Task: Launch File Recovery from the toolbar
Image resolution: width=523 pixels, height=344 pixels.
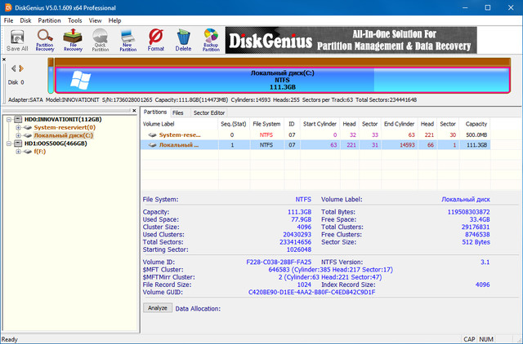Action: (73, 39)
